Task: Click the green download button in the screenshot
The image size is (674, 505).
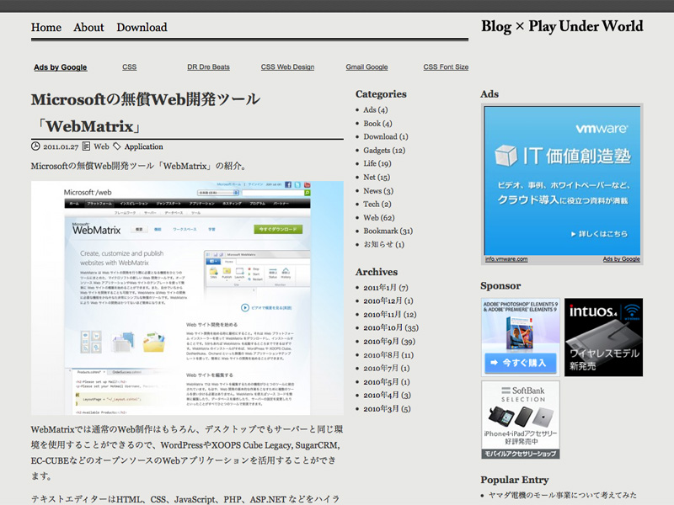Action: tap(278, 229)
